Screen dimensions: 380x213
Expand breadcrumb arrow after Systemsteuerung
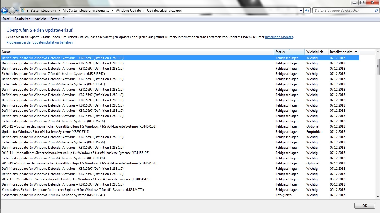click(59, 11)
